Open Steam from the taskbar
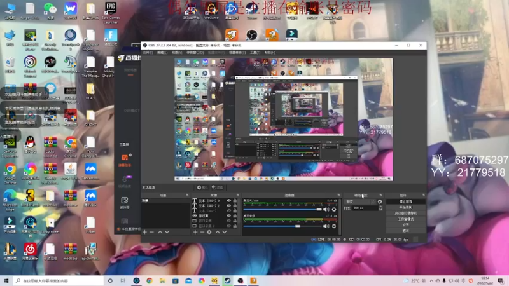509x286 pixels. pyautogui.click(x=227, y=280)
